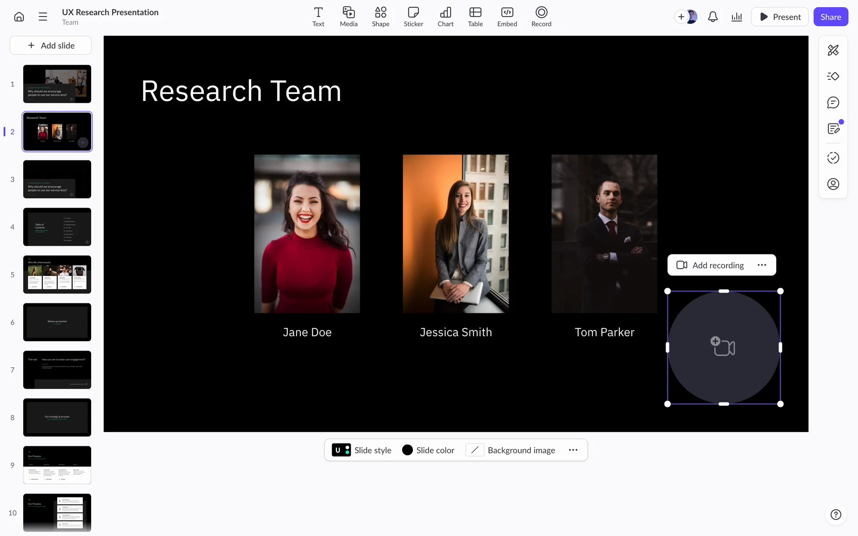Insert a Chart
The height and width of the screenshot is (536, 858).
[x=445, y=17]
